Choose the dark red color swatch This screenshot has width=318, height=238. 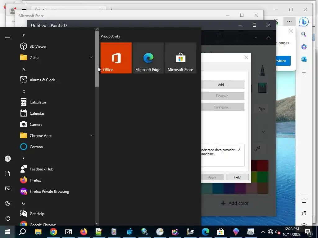(263, 166)
